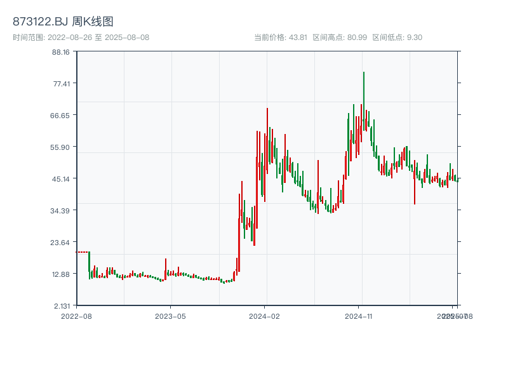Click the y-axis label 12.88

(x=61, y=274)
